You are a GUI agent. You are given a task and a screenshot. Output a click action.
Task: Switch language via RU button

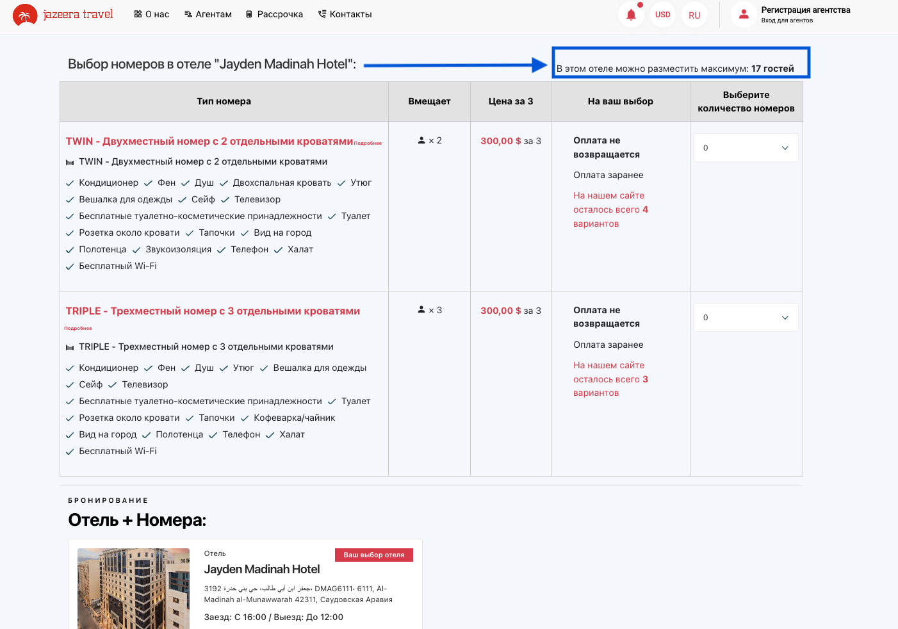pyautogui.click(x=694, y=15)
